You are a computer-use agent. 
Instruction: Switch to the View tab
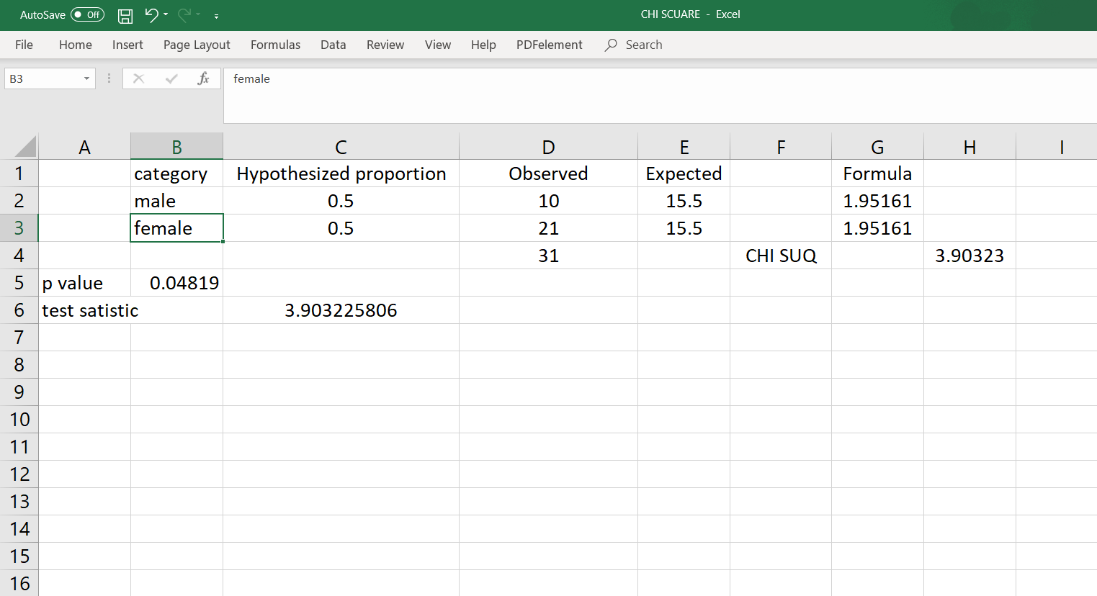tap(438, 45)
